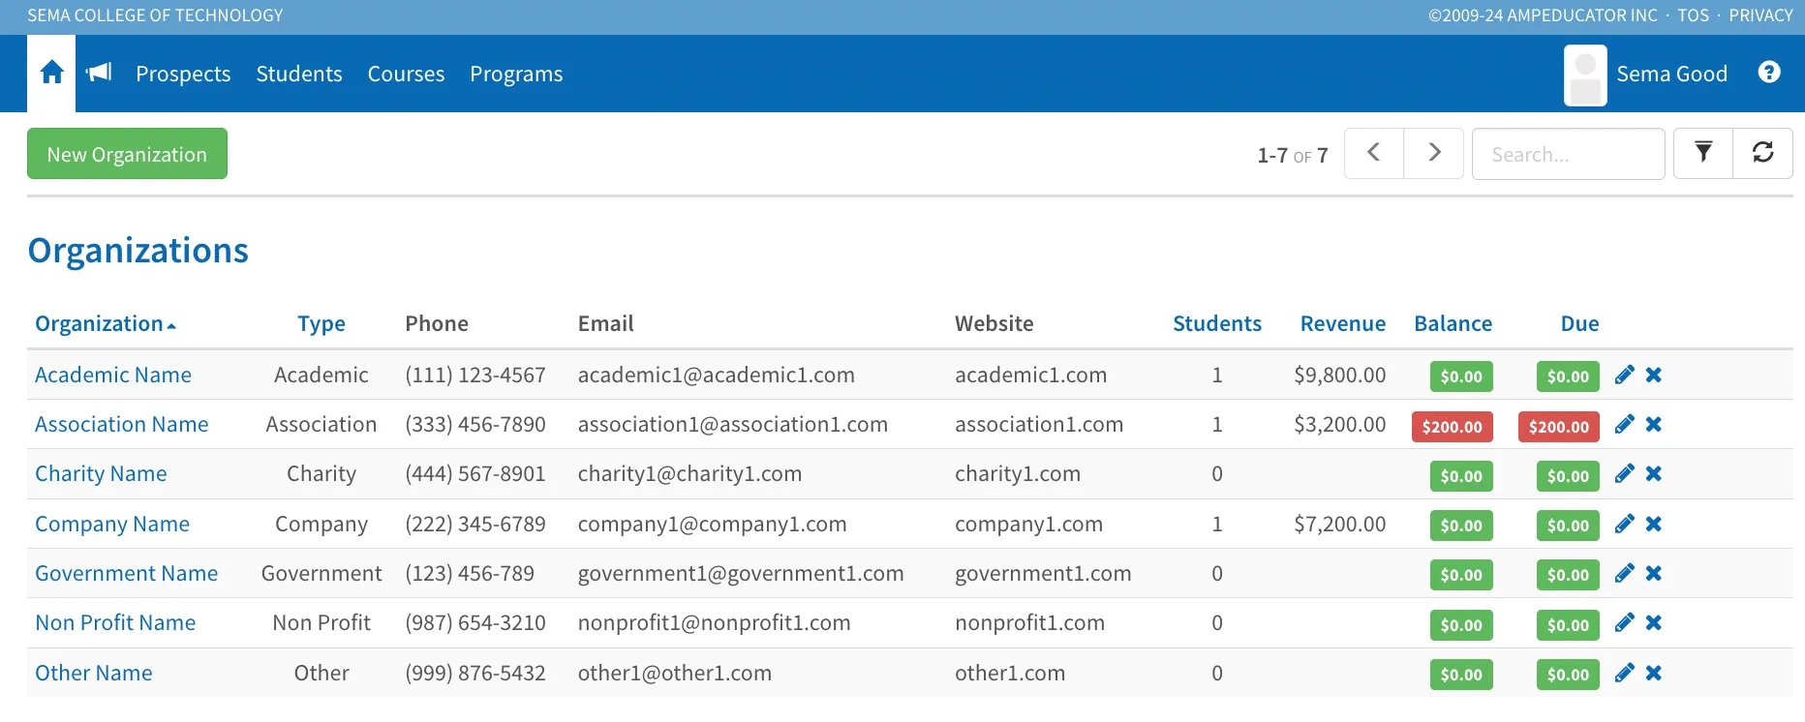Edit the Charity Name organization
The image size is (1805, 722).
point(1624,473)
